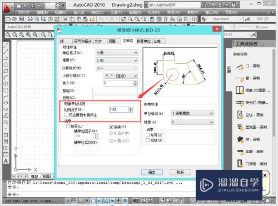The width and height of the screenshot is (278, 206).
Task: Click the status bar zoom magnifier icon
Action: tap(168, 200)
